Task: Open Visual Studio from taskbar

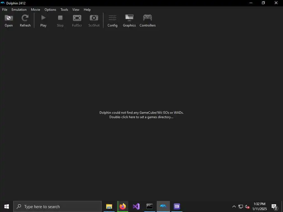Action: pos(136,206)
